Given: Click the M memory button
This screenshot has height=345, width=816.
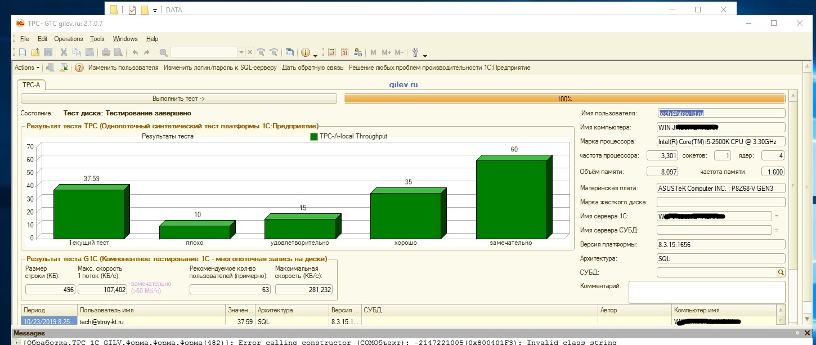Looking at the screenshot, I should coord(374,52).
